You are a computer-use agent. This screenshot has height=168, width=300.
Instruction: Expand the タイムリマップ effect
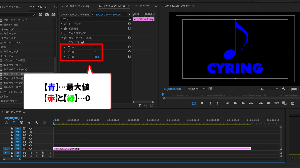61,33
